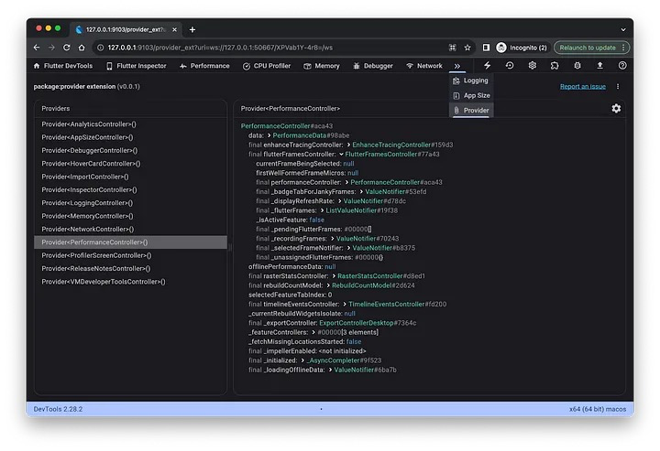The image size is (660, 451).
Task: Open the tab search dropdown arrow
Action: coord(623,29)
